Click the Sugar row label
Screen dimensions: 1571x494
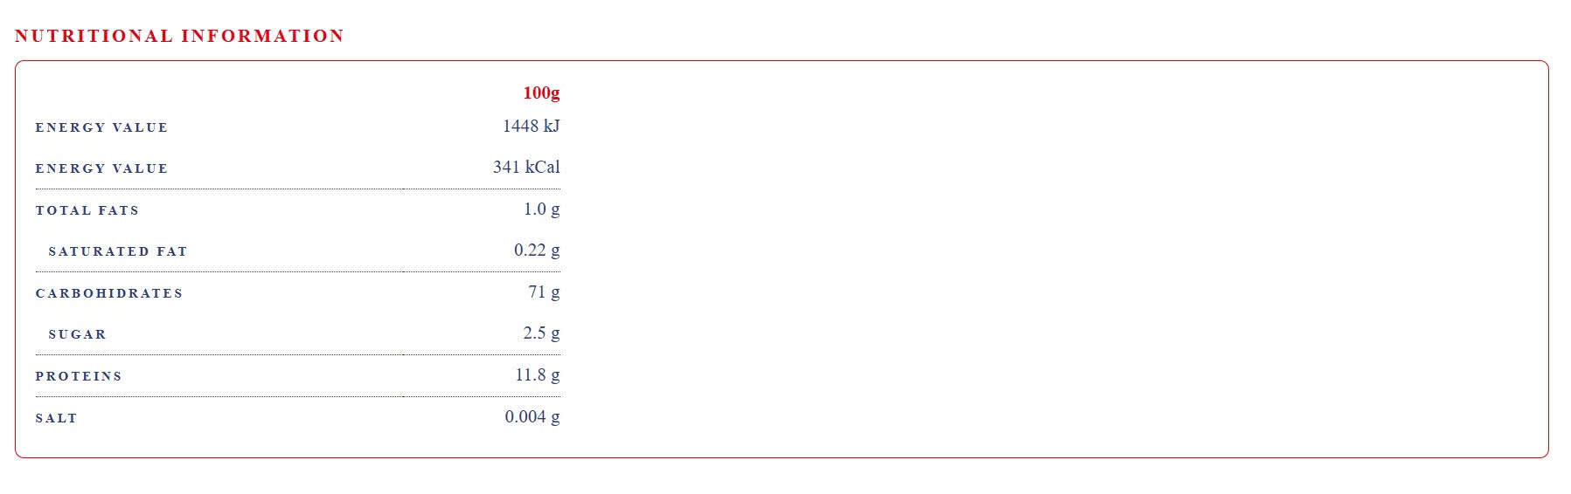78,334
